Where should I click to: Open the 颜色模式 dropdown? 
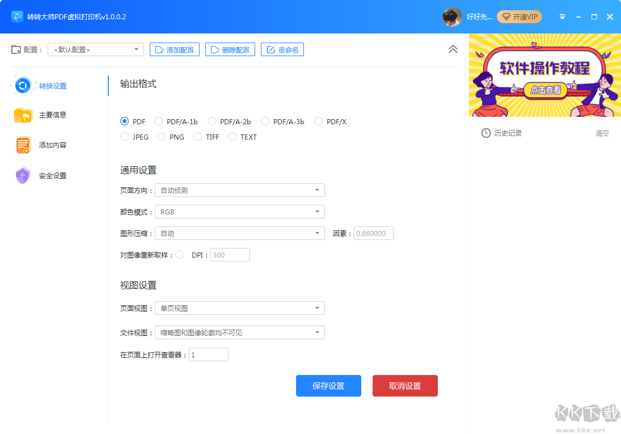tap(239, 211)
